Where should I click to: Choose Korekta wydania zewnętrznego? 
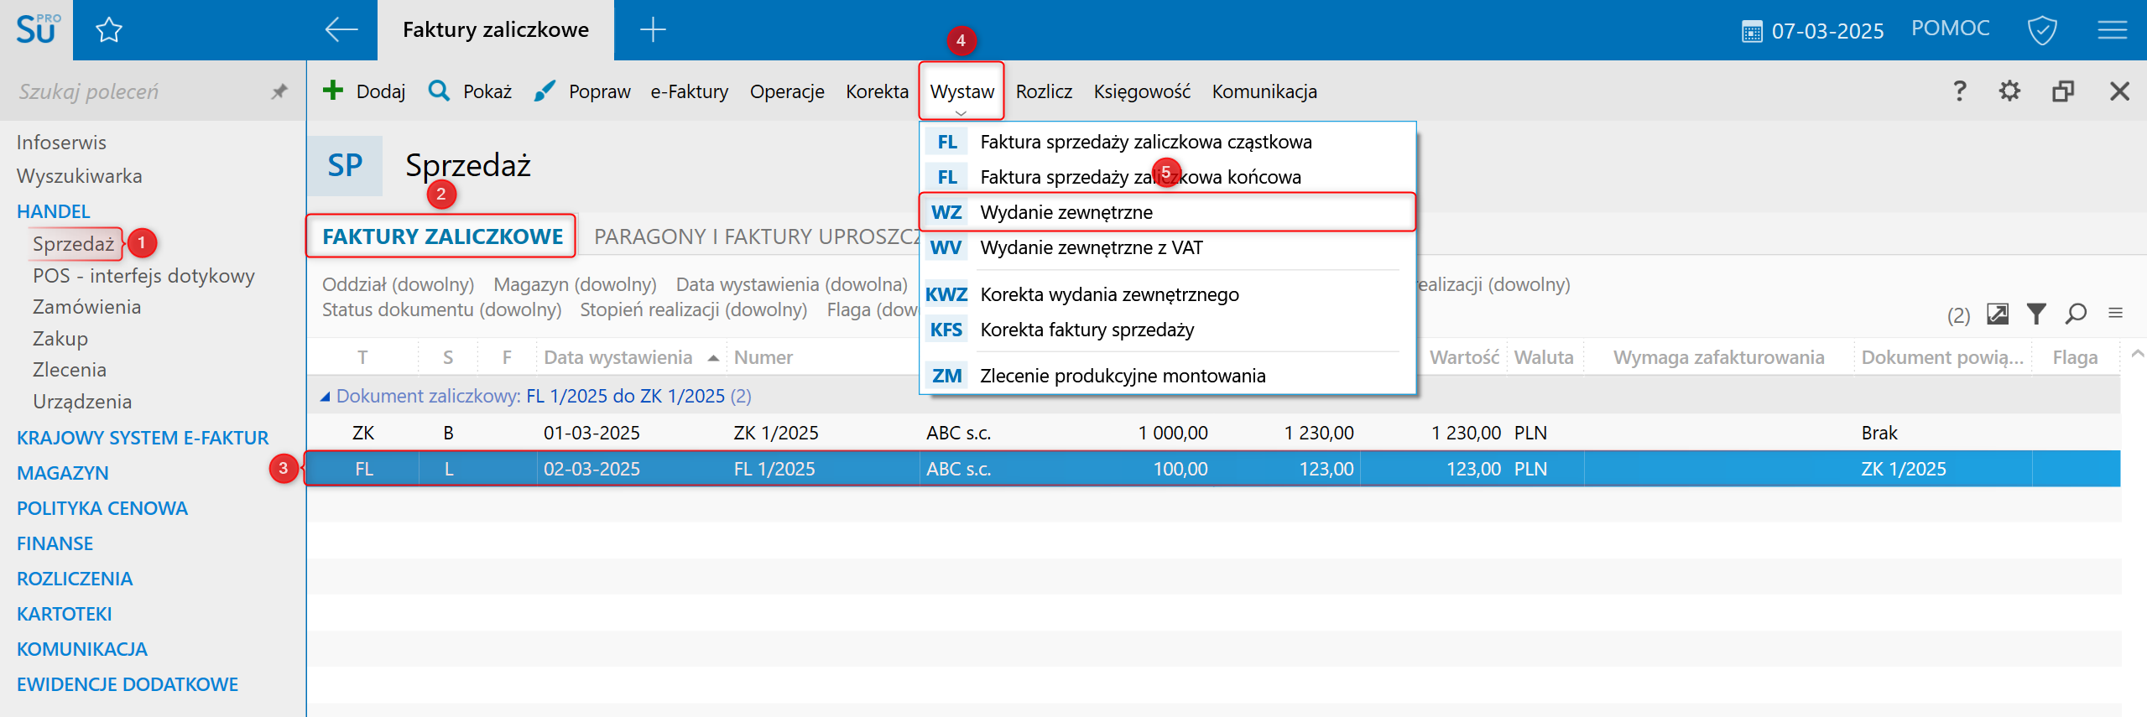(1167, 294)
